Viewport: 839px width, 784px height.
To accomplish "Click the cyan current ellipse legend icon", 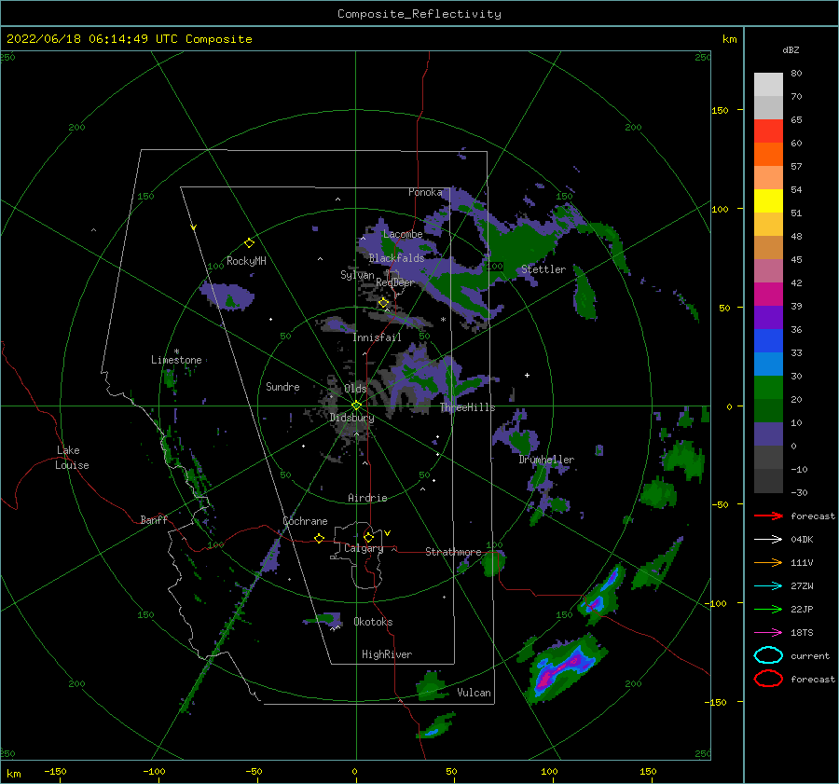I will 768,655.
